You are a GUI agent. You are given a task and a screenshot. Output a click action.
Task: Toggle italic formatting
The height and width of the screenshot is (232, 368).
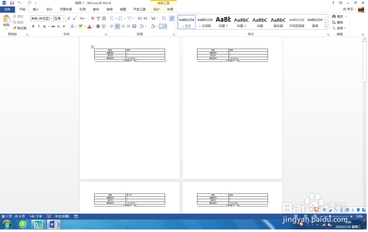pyautogui.click(x=39, y=26)
